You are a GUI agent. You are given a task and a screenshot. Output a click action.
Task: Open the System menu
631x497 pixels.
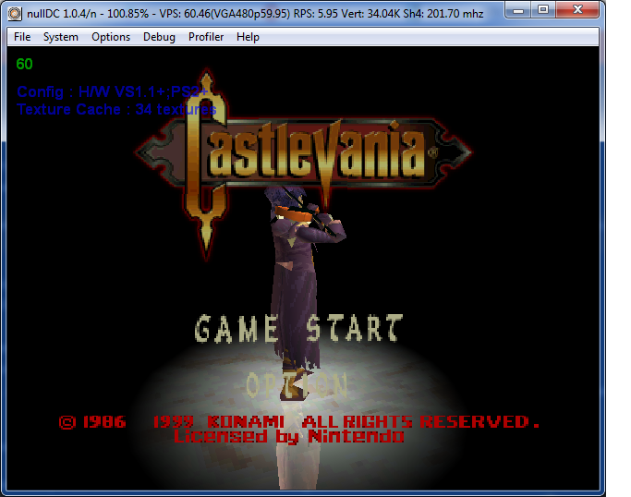click(61, 37)
